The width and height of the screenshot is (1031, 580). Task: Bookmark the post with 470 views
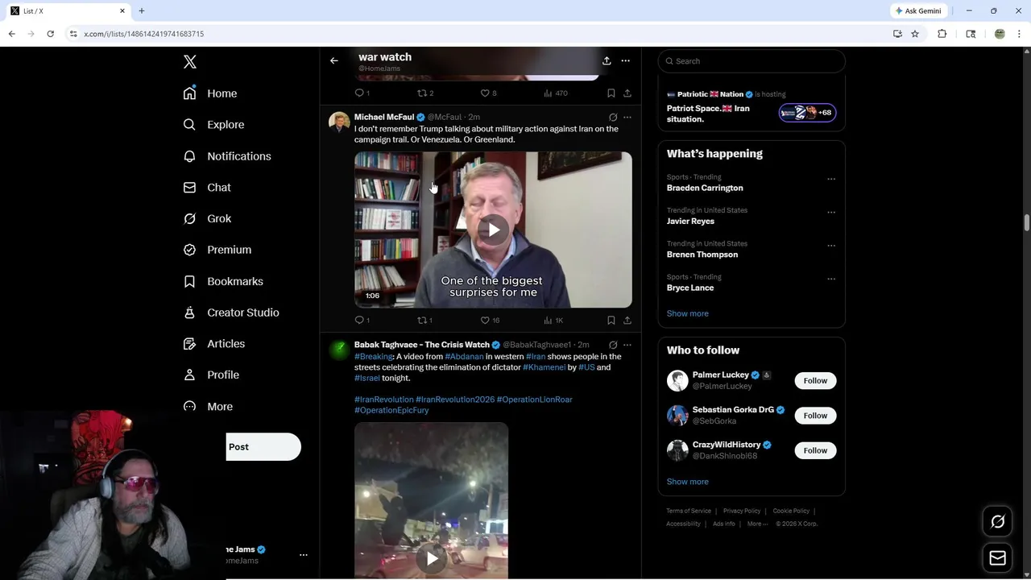611,93
